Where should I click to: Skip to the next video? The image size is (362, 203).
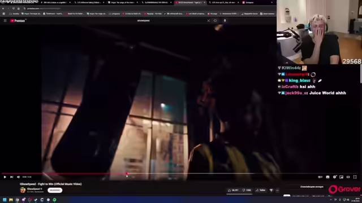pos(11,177)
